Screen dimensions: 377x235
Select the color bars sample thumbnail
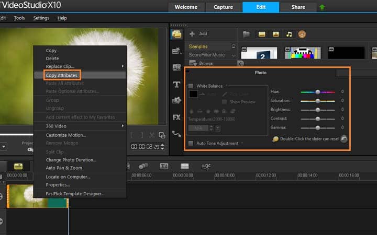point(303,53)
